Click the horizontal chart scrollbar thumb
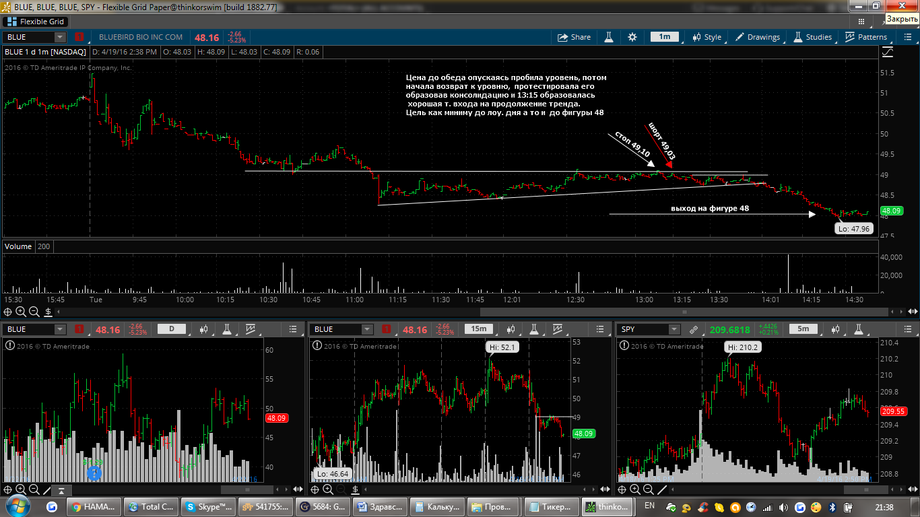The height and width of the screenshot is (517, 920). click(684, 312)
